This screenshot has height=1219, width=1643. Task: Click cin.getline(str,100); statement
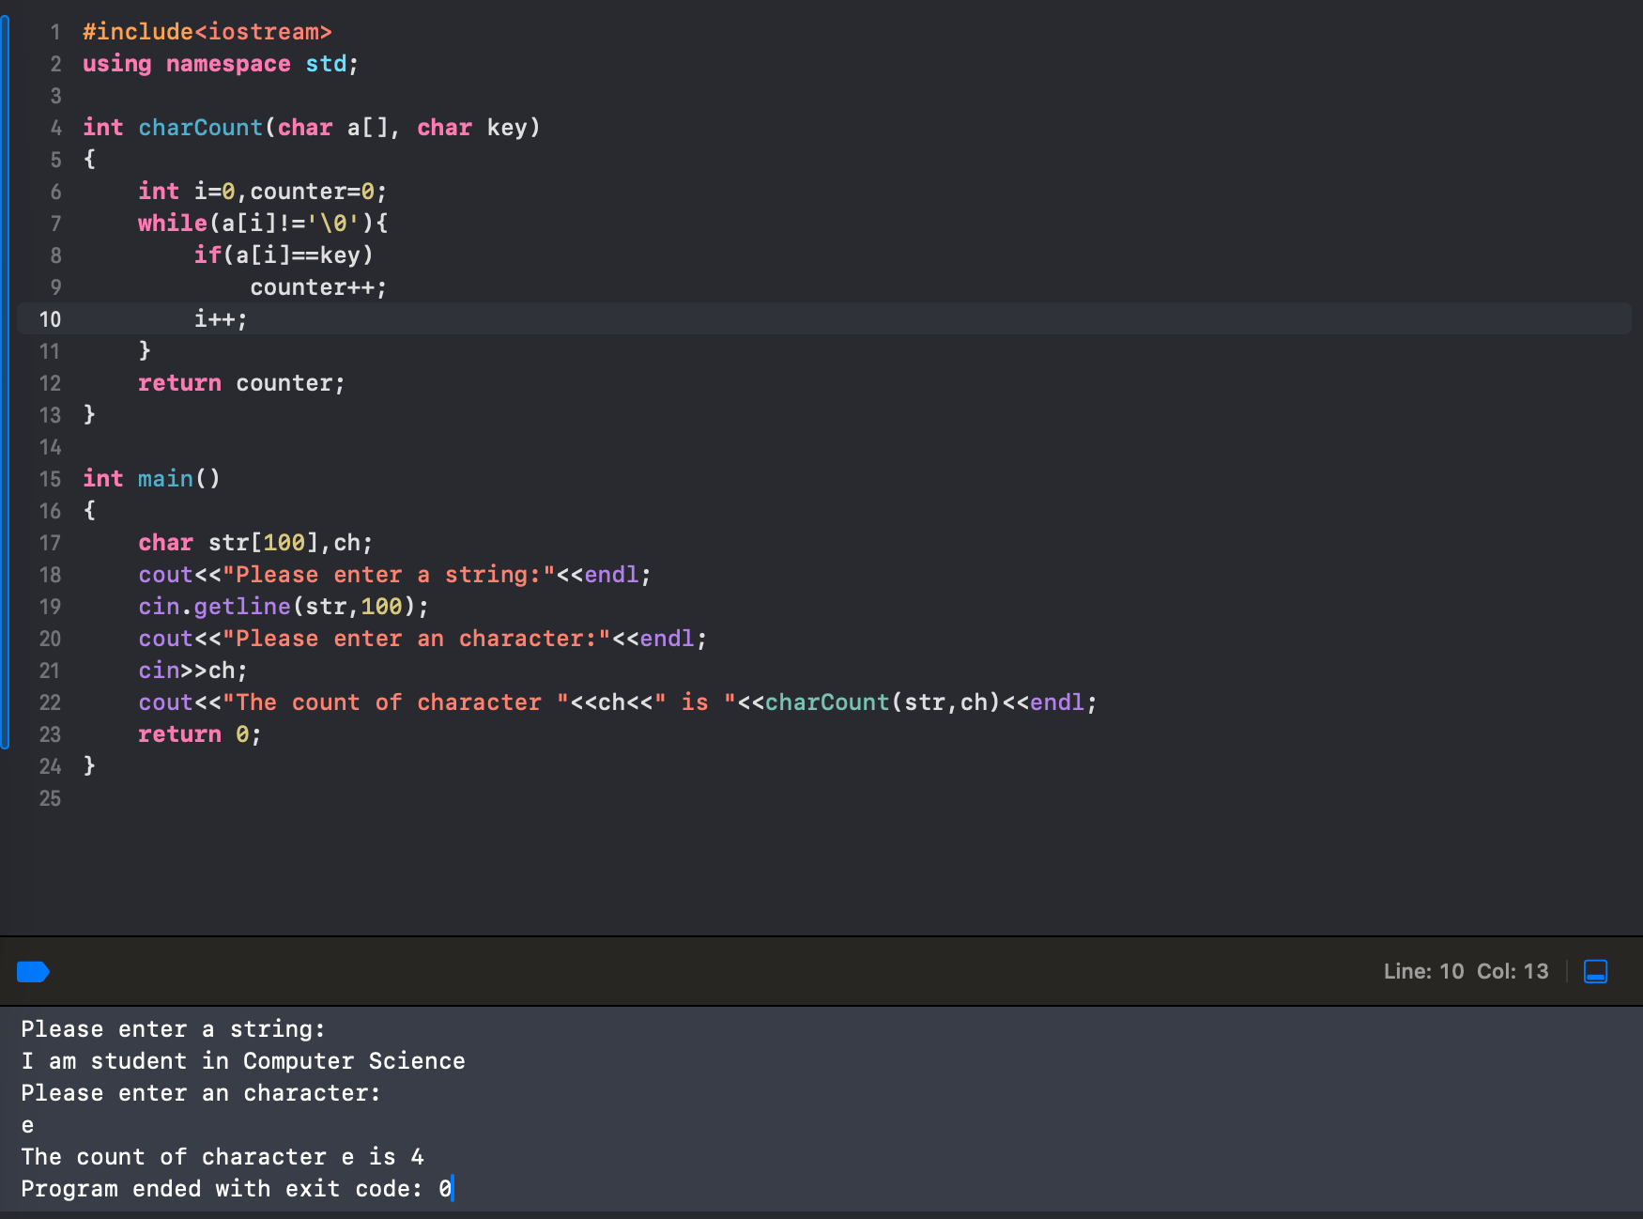tap(284, 607)
